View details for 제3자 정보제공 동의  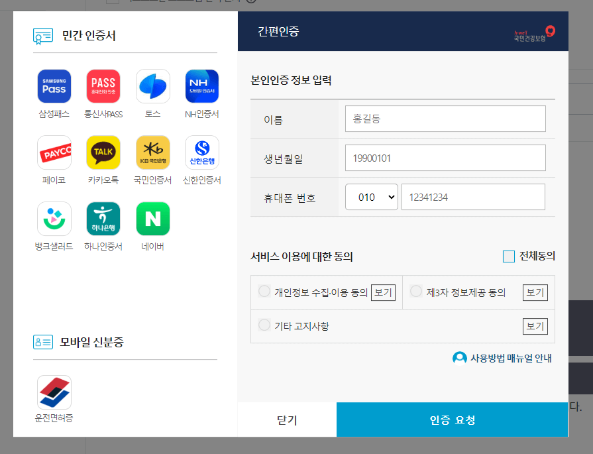(x=535, y=292)
